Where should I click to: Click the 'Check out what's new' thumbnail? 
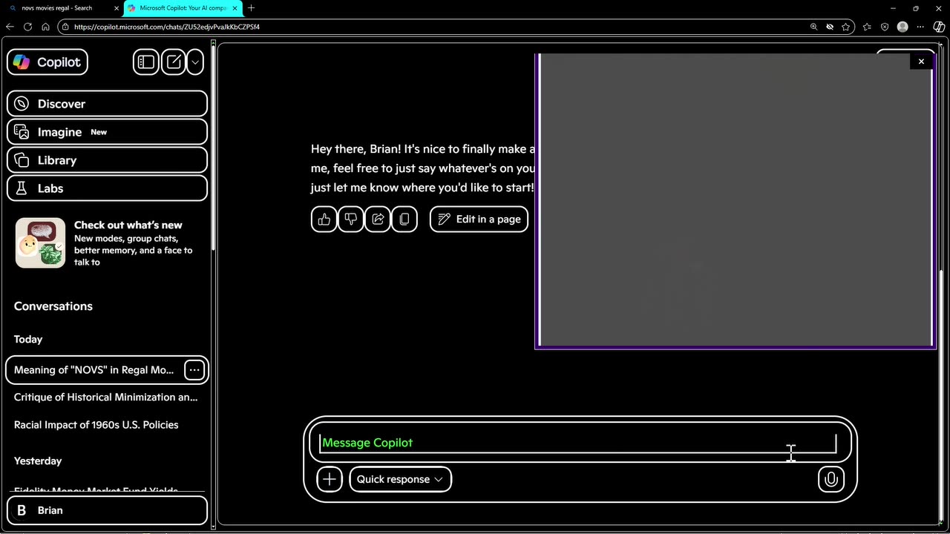coord(40,243)
